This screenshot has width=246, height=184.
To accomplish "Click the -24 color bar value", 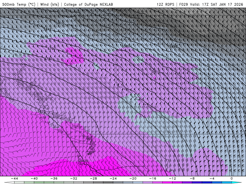I will pyautogui.click(x=113, y=178).
